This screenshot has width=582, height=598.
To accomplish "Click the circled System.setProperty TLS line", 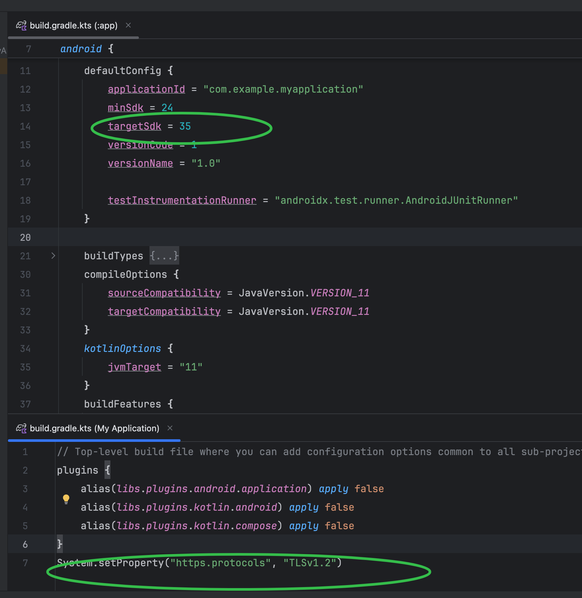I will 198,563.
